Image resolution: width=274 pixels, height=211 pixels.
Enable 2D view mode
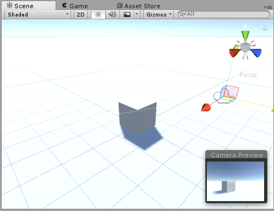pos(80,14)
